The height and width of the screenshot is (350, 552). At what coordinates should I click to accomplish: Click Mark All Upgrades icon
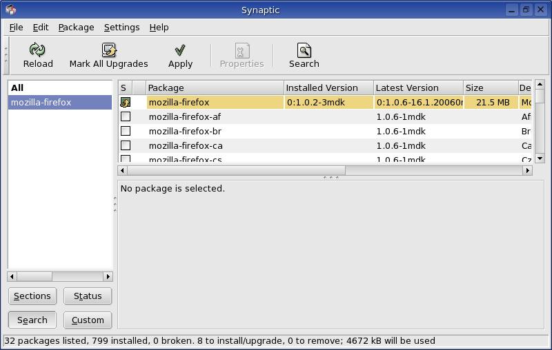click(109, 50)
